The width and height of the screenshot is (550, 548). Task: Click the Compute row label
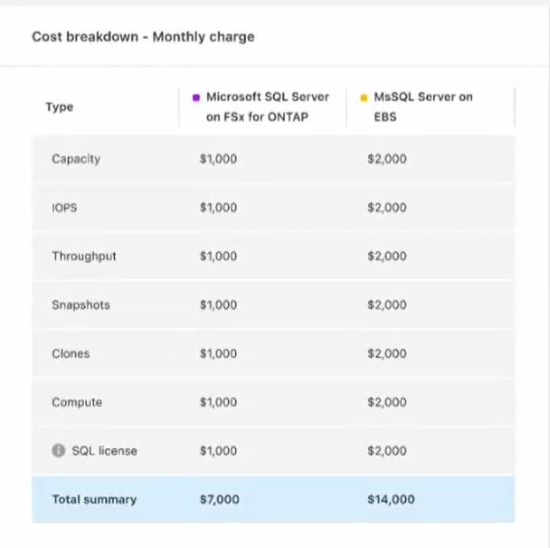77,403
